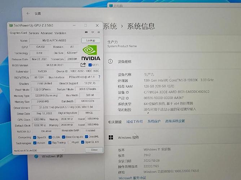Click the 128 GB RAM value
The height and width of the screenshot is (180, 241).
tap(159, 86)
